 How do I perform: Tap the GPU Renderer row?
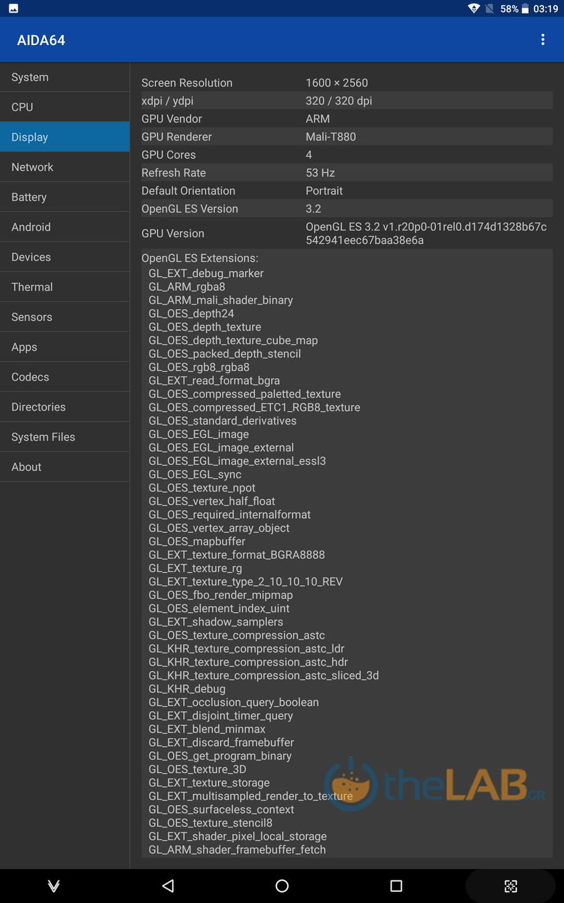point(347,137)
